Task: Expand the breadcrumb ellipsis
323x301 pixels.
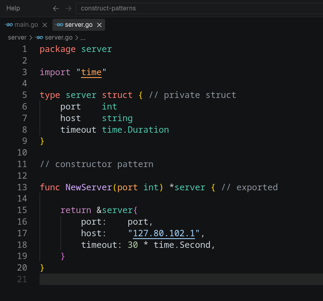Action: tap(83, 38)
